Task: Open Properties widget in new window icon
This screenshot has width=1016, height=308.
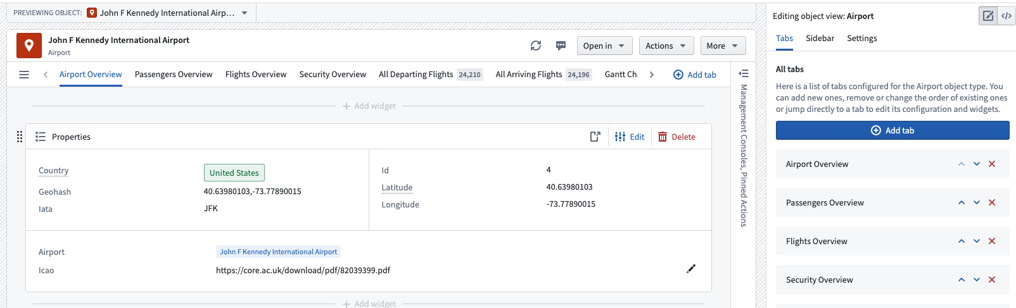Action: tap(595, 137)
